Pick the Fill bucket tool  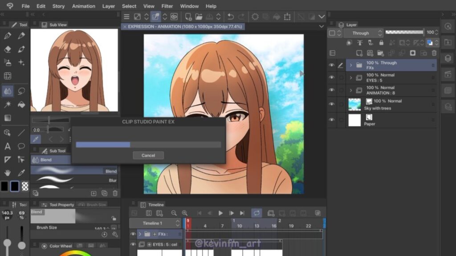coord(21,105)
